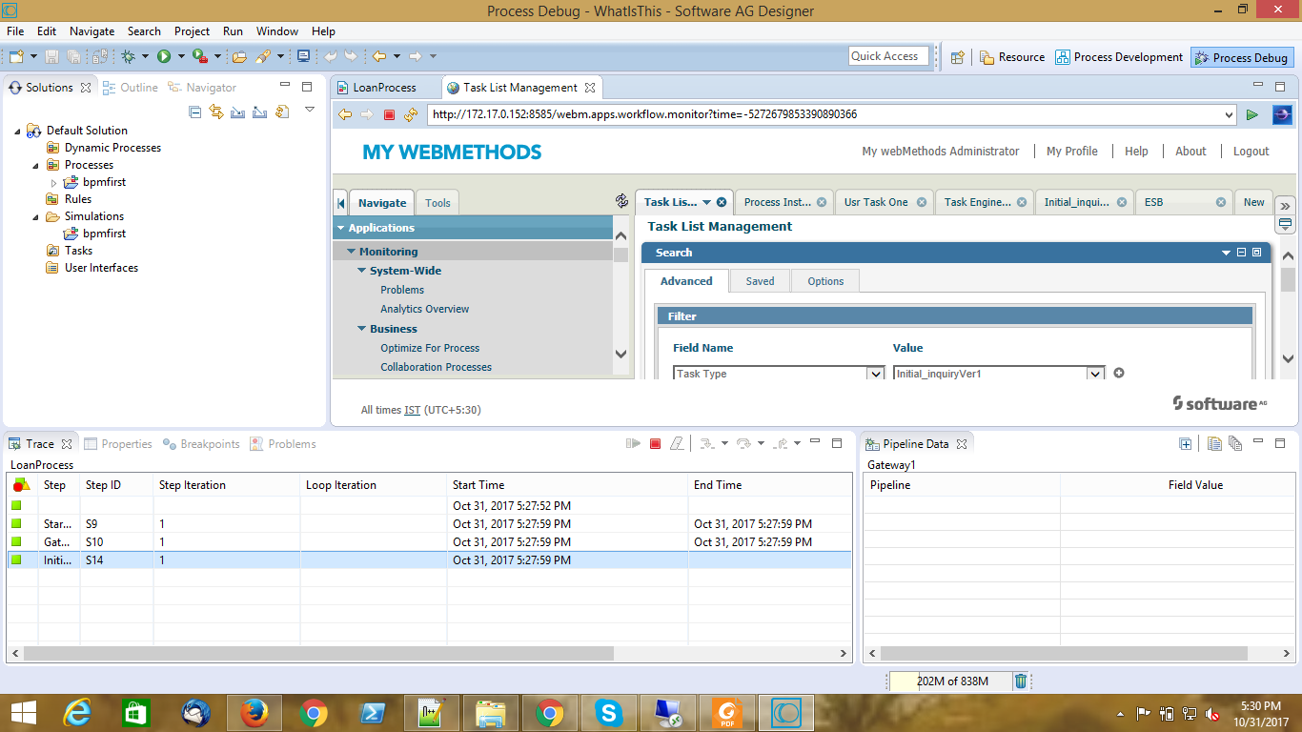The image size is (1302, 732).
Task: Open the Tools navigation tab
Action: coord(437,203)
